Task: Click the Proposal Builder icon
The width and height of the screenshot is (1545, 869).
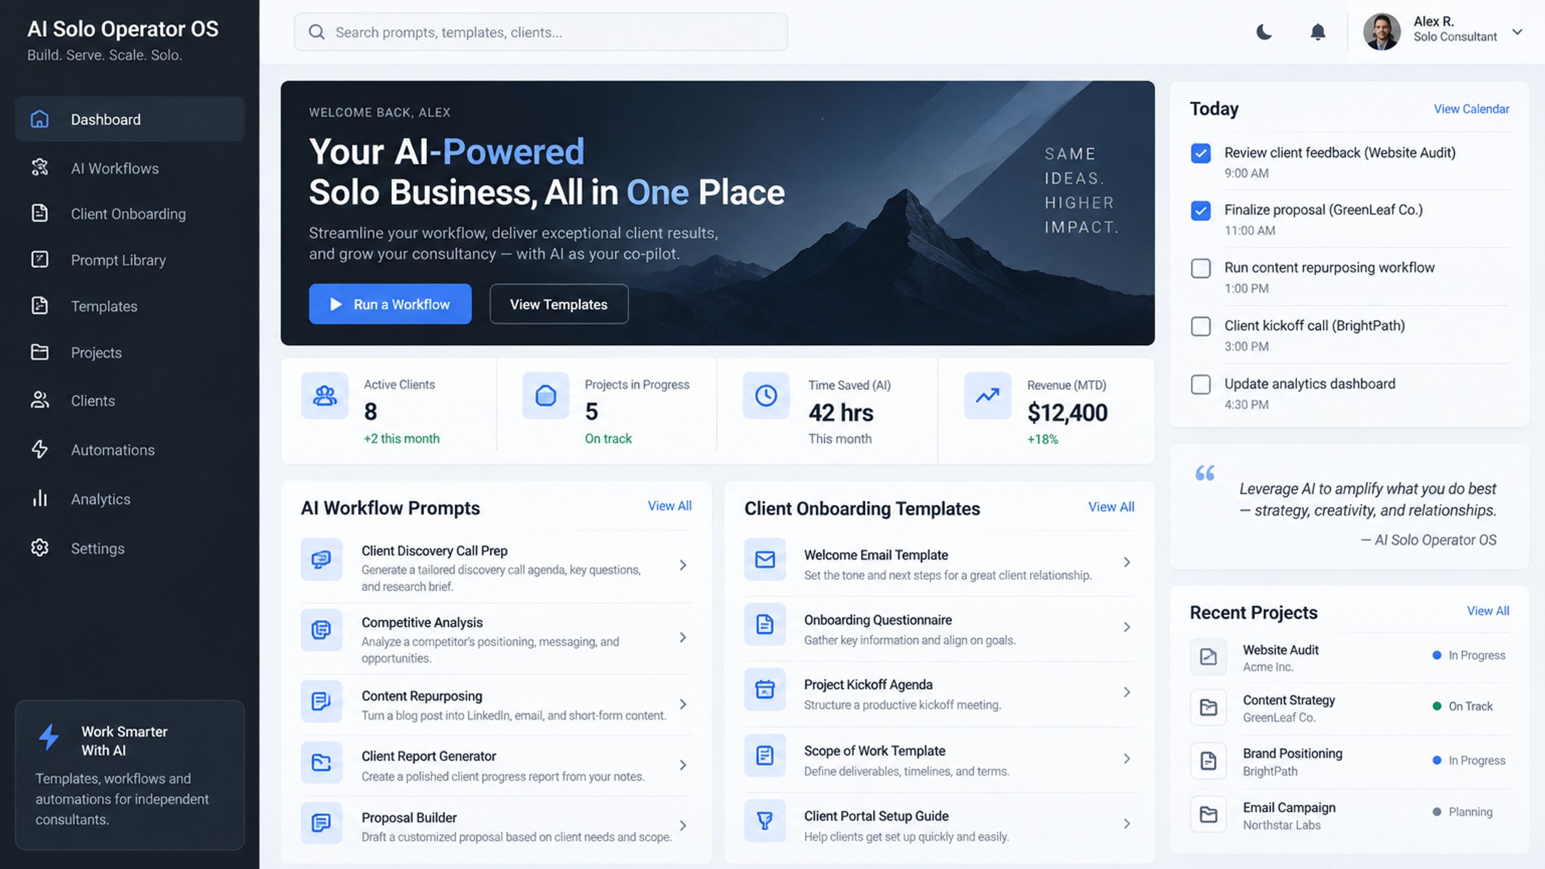Action: coord(322,823)
